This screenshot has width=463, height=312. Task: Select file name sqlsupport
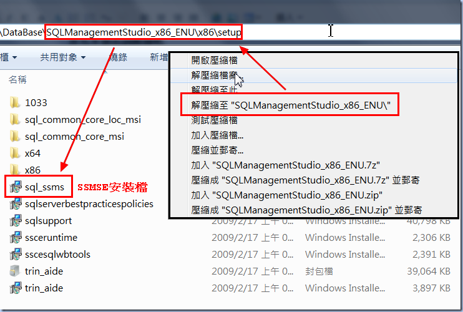[x=48, y=220]
